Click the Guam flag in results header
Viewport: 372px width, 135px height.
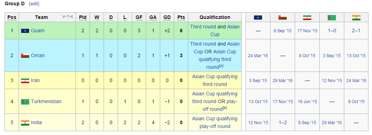tap(258, 18)
